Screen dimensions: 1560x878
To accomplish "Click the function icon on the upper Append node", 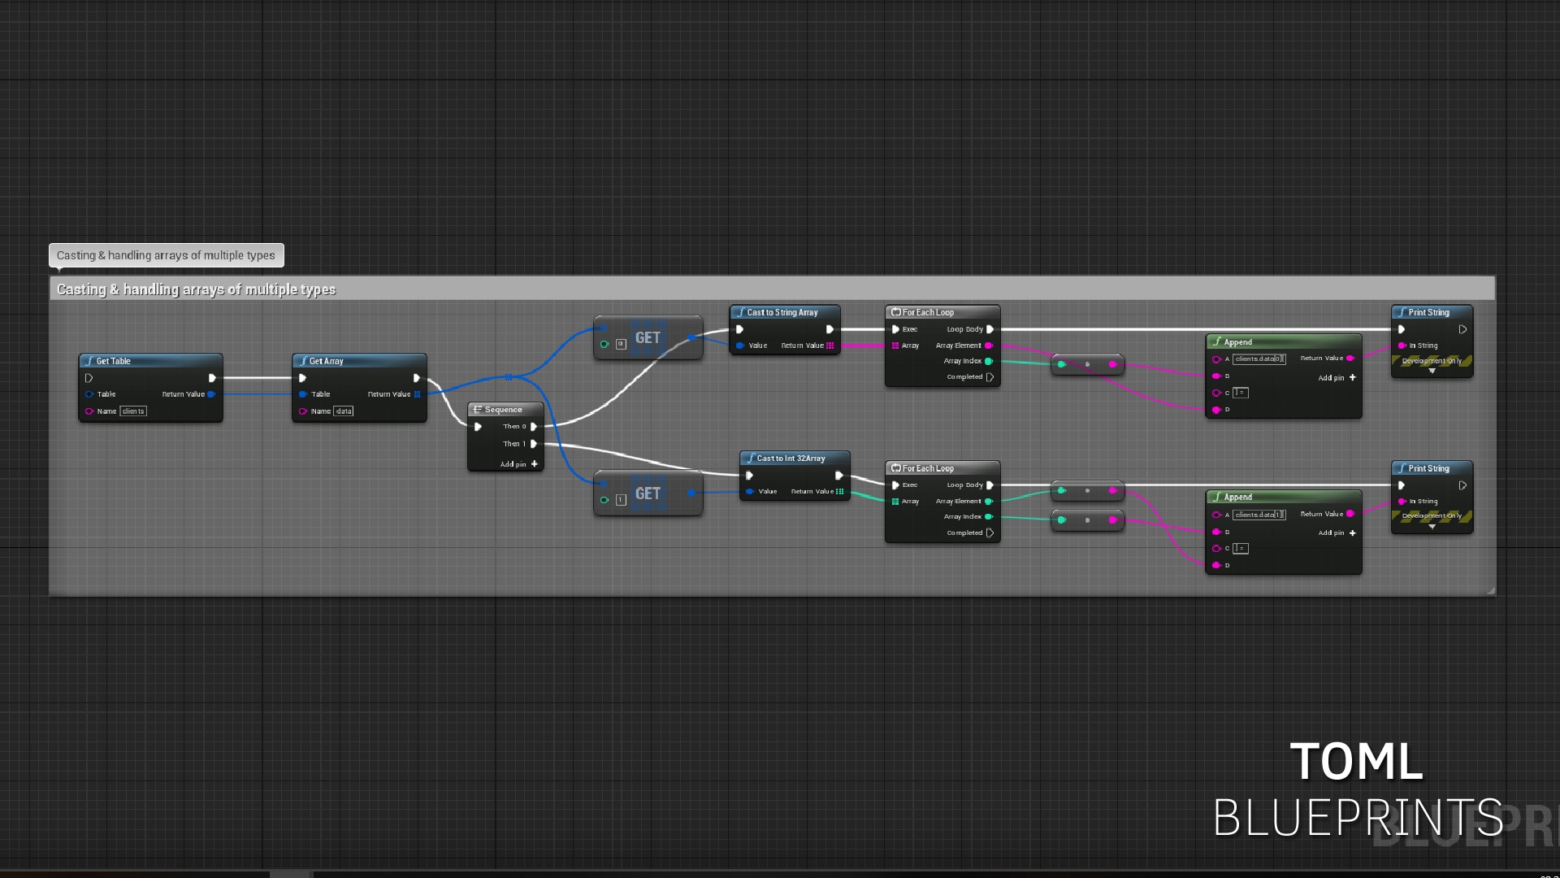I will pyautogui.click(x=1217, y=341).
